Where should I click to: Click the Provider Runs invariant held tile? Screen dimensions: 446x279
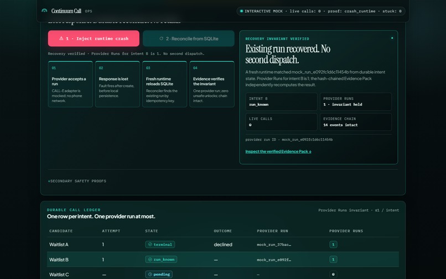click(356, 102)
